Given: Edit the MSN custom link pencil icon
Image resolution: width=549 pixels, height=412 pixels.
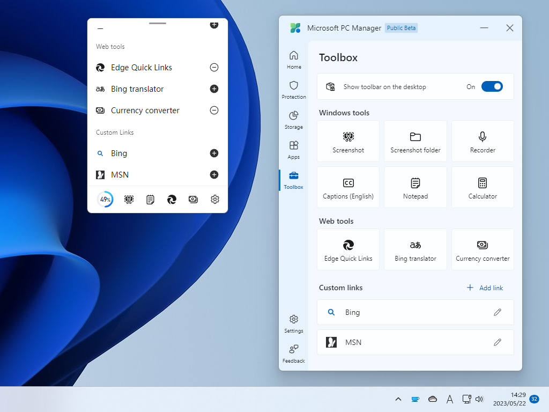Looking at the screenshot, I should pos(497,342).
